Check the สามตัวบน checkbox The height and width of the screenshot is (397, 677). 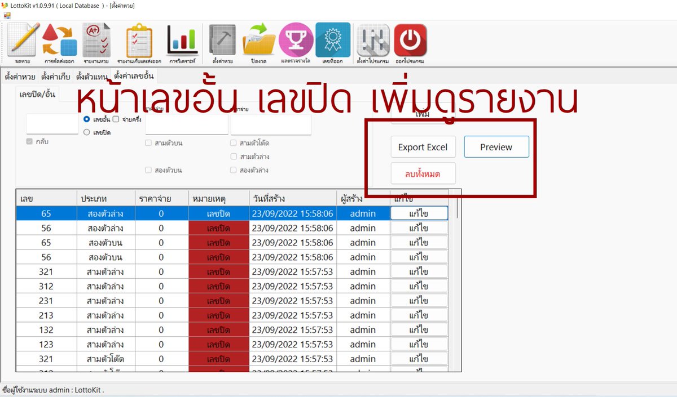click(x=148, y=144)
